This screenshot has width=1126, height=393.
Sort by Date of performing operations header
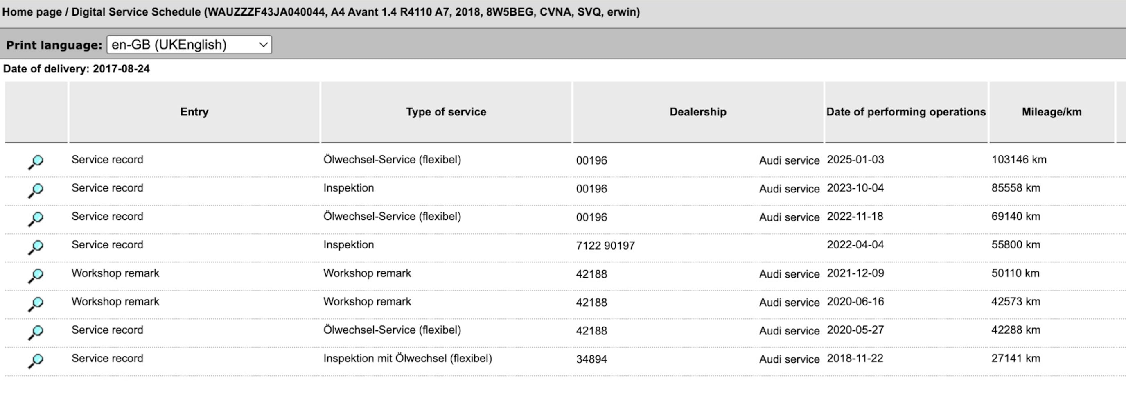pyautogui.click(x=906, y=112)
